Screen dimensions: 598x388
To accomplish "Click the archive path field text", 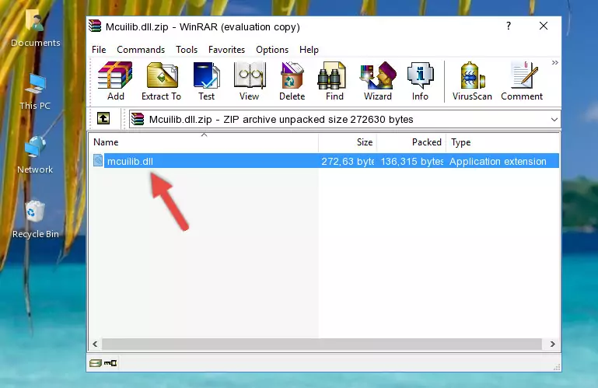I will 281,120.
